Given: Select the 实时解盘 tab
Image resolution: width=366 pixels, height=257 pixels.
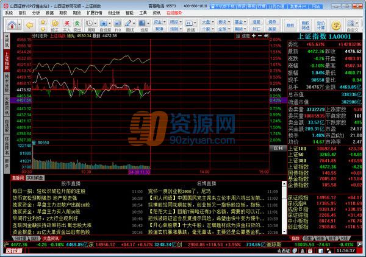Looking at the screenshot, I should [x=35, y=178].
